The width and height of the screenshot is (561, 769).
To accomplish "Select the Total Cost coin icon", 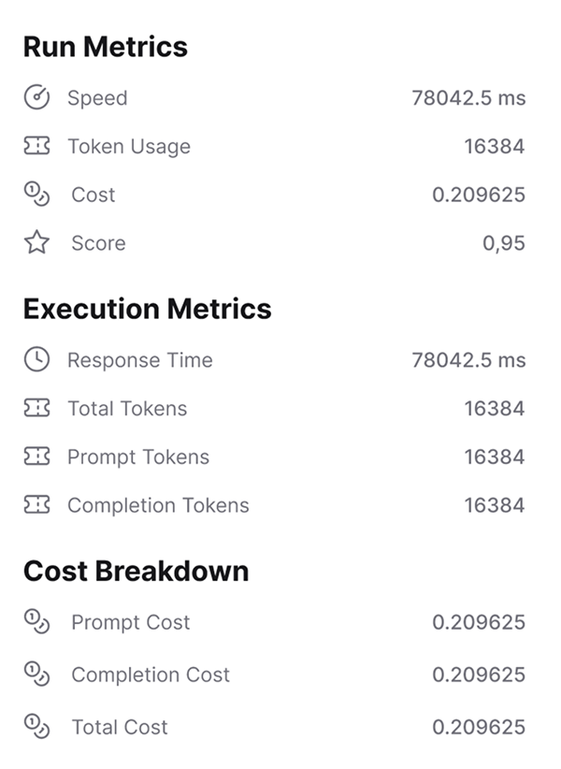I will pyautogui.click(x=37, y=727).
